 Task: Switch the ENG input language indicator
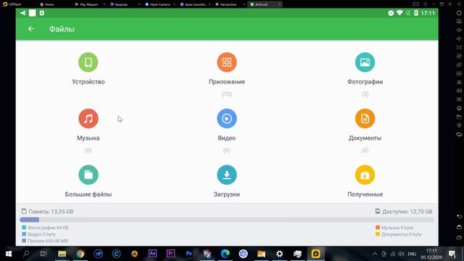[412, 254]
